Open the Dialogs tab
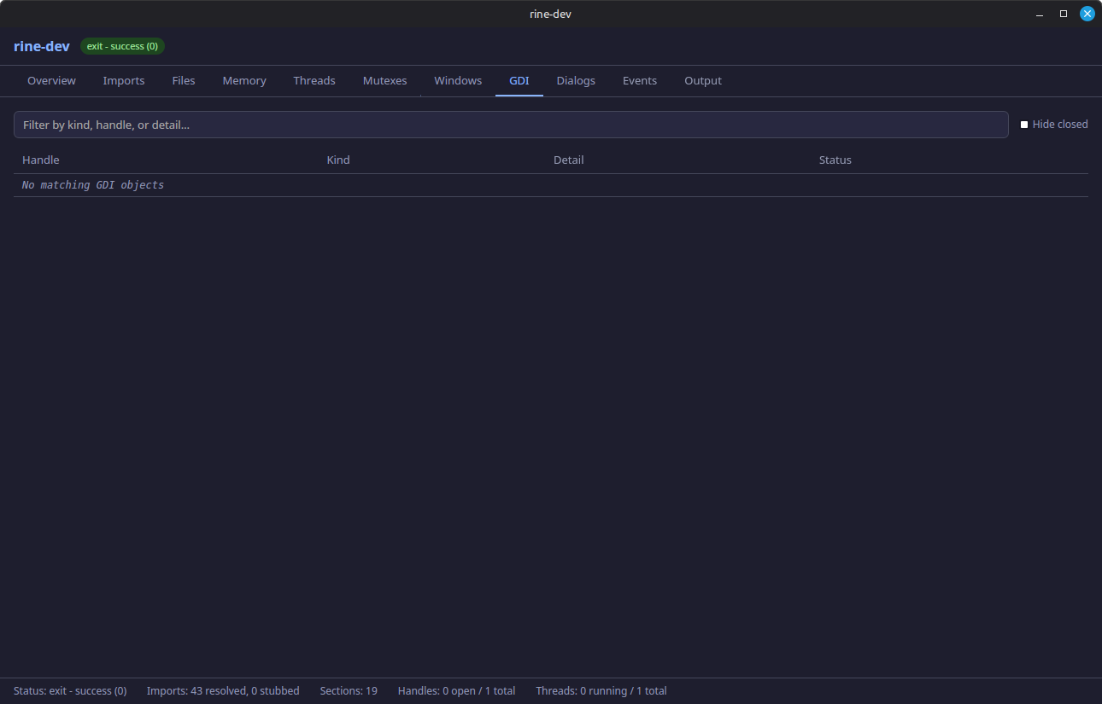1102x704 pixels. 575,80
